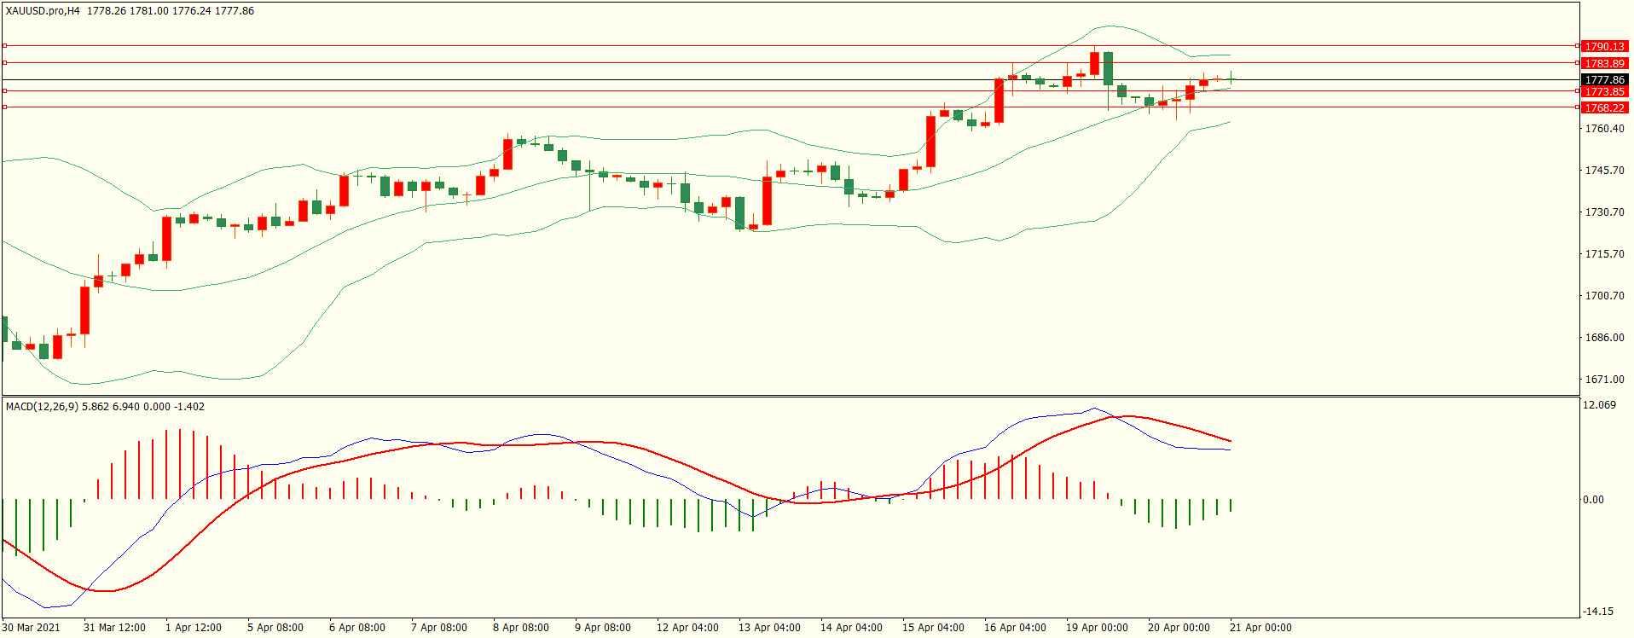The width and height of the screenshot is (1634, 638).
Task: Click the 1790.13 price level label
Action: click(x=1604, y=47)
